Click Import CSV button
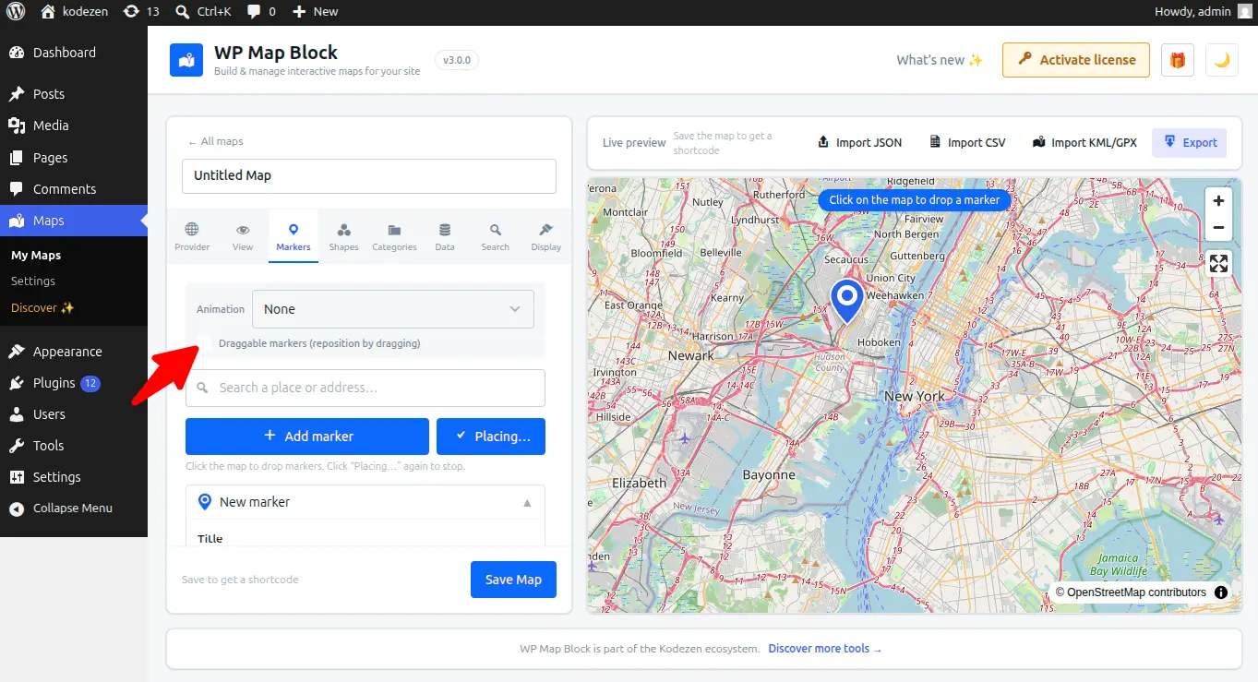Image resolution: width=1258 pixels, height=682 pixels. [x=967, y=142]
